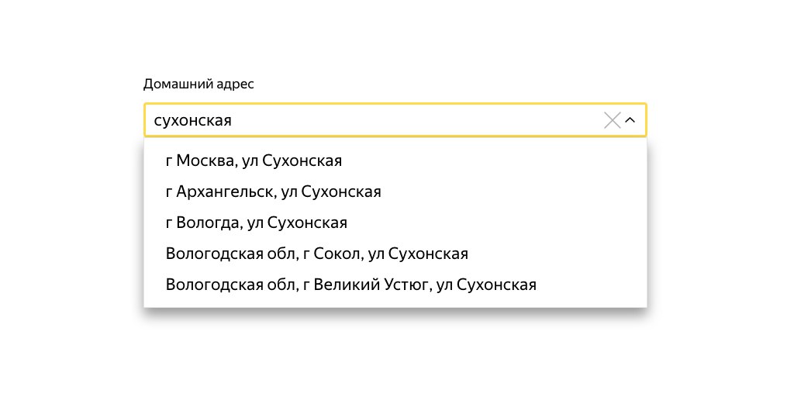Select 'г Москва, ул Сухонская' suggestion
Viewport: 794px width, 397px height.
pyautogui.click(x=254, y=161)
